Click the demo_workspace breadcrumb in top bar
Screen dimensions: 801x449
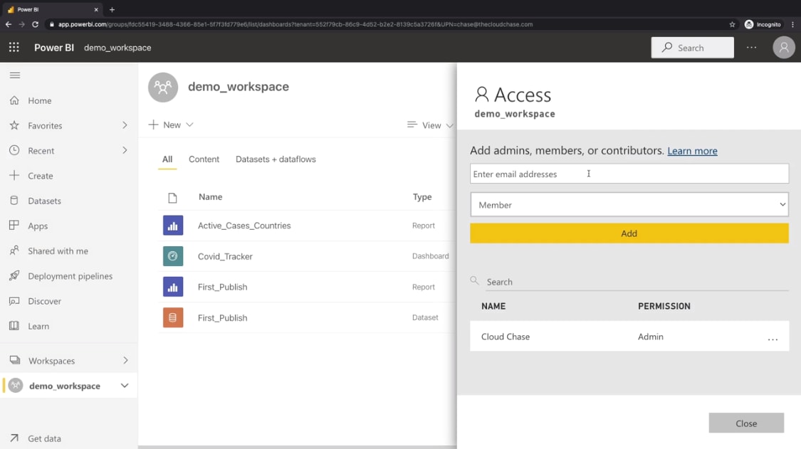[x=117, y=48]
